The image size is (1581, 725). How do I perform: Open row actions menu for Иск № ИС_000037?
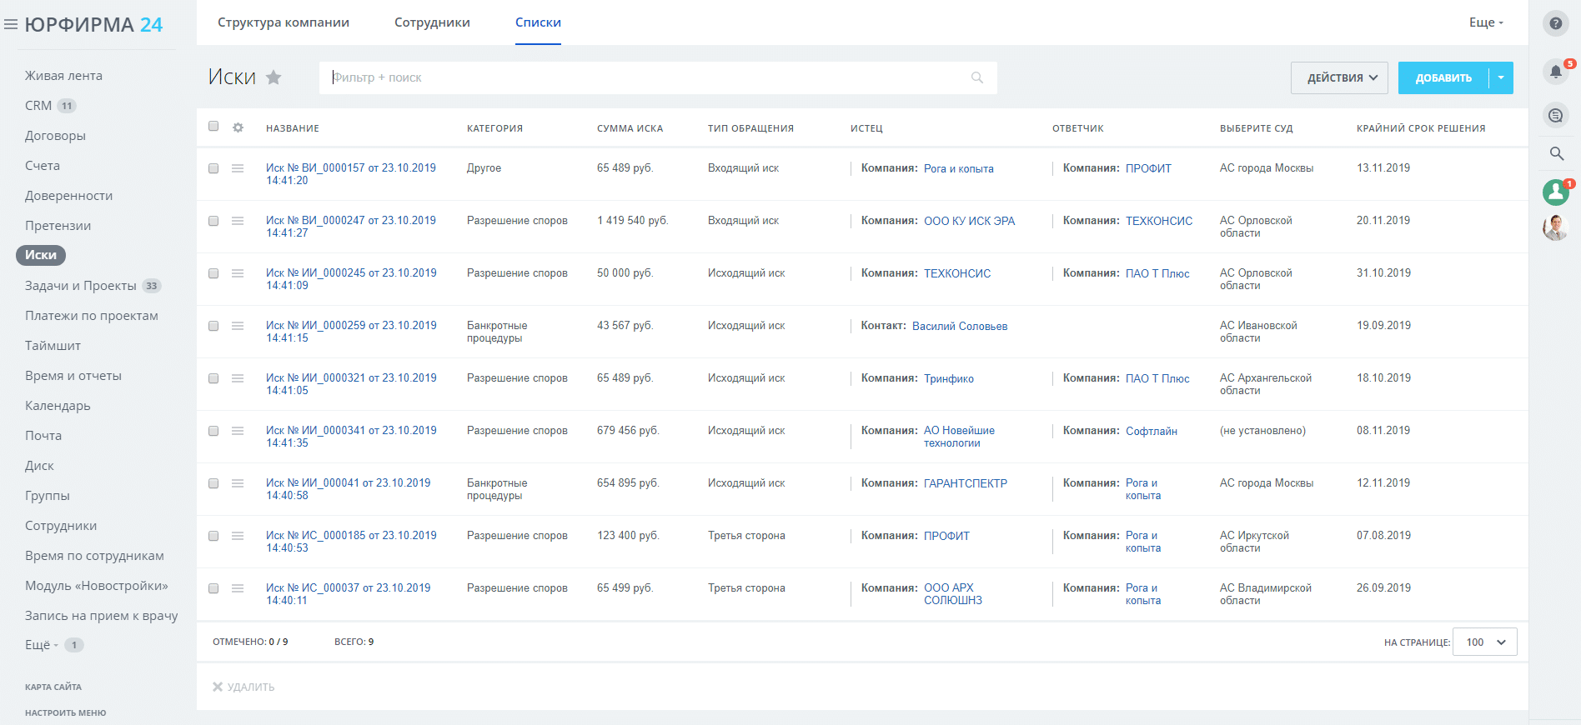click(238, 588)
